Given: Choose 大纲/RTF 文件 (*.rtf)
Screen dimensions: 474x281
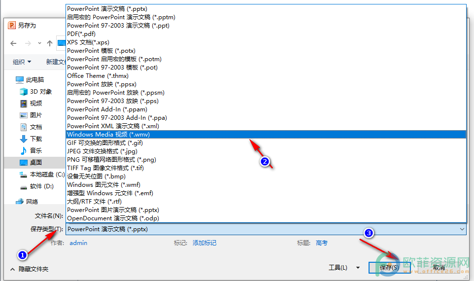Looking at the screenshot, I should tap(266, 202).
